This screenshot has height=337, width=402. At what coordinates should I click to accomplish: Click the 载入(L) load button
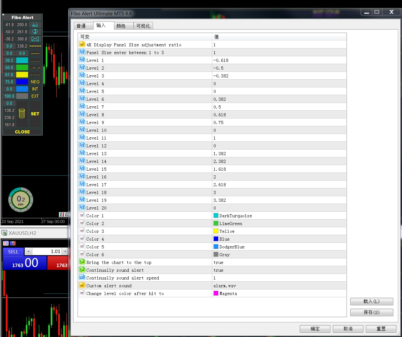(x=372, y=301)
